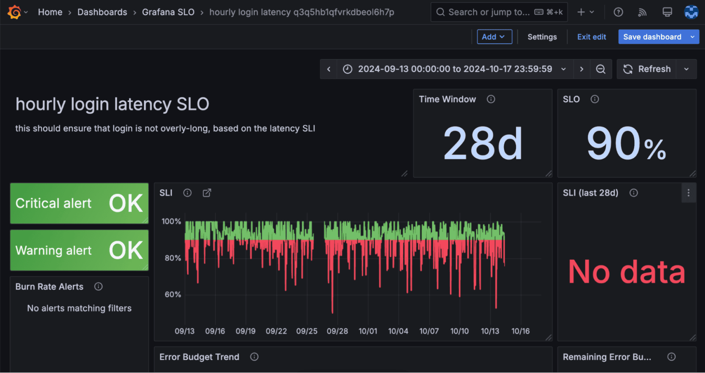Click the Burn Rate Alerts title
This screenshot has width=705, height=373.
(49, 286)
